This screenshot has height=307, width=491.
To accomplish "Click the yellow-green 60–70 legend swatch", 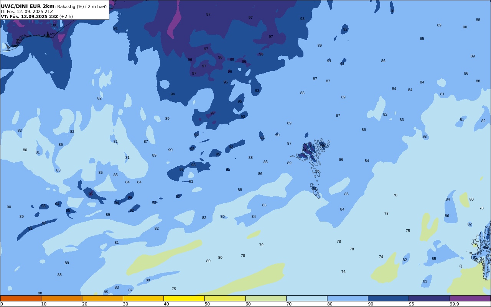I will tap(266, 298).
